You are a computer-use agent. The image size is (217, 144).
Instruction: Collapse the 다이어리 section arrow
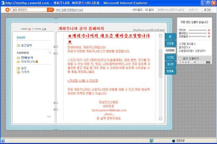(x=50, y=53)
